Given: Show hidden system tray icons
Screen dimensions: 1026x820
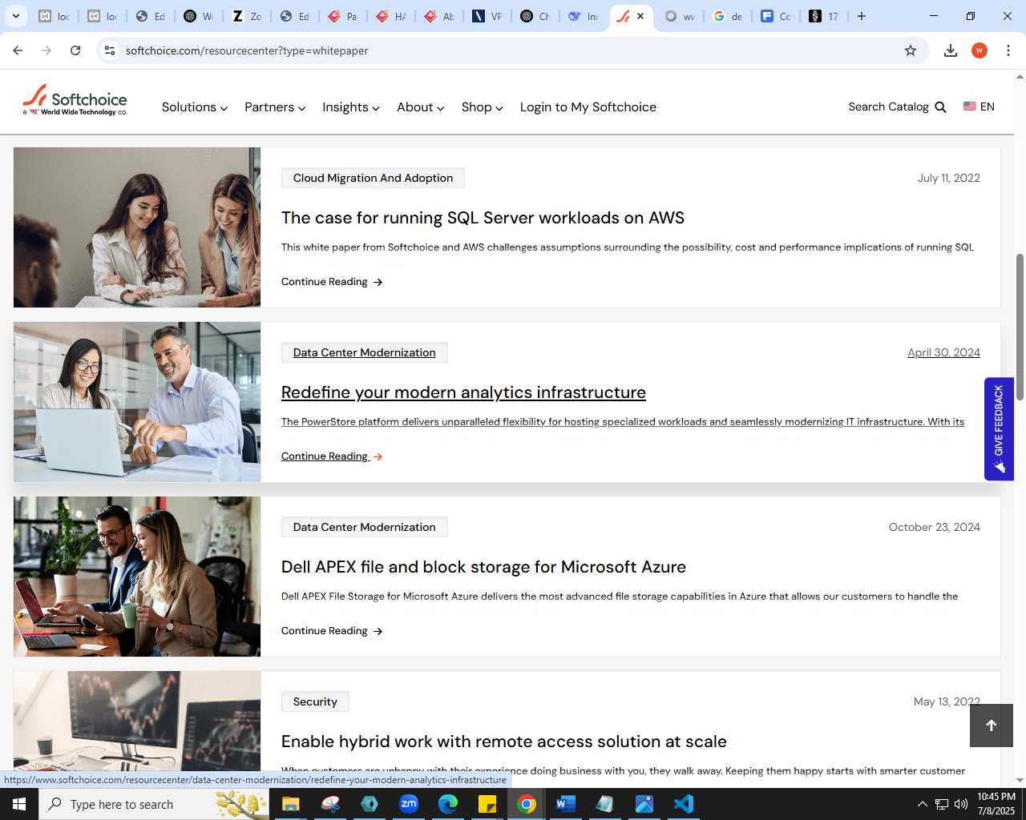Looking at the screenshot, I should tap(922, 804).
